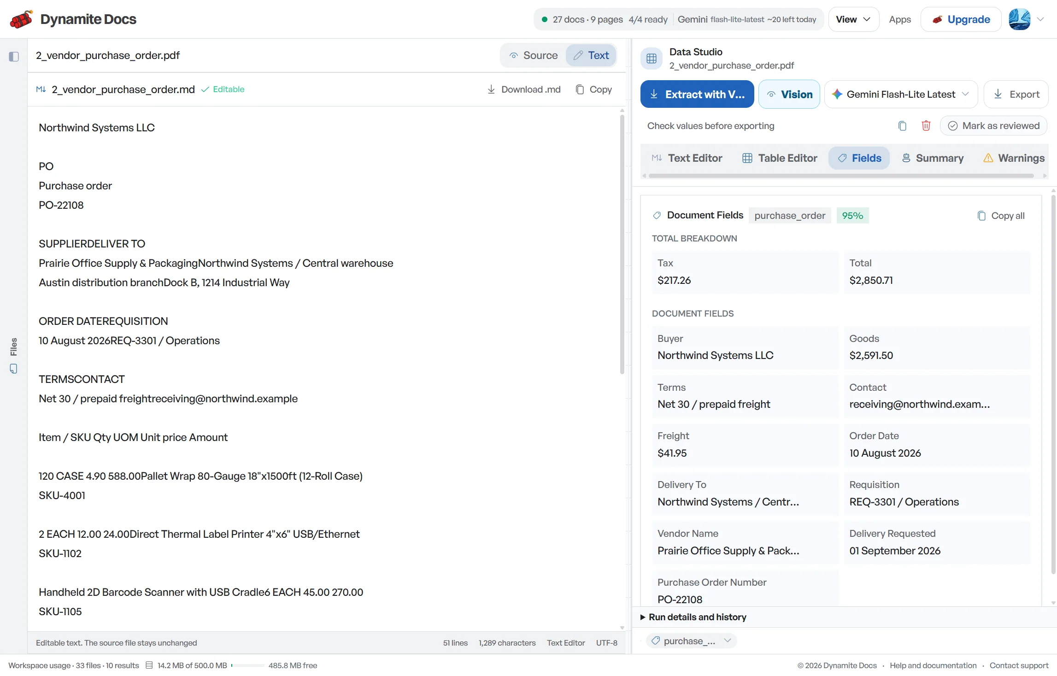1057x676 pixels.
Task: Open the Table Editor tab
Action: click(780, 158)
